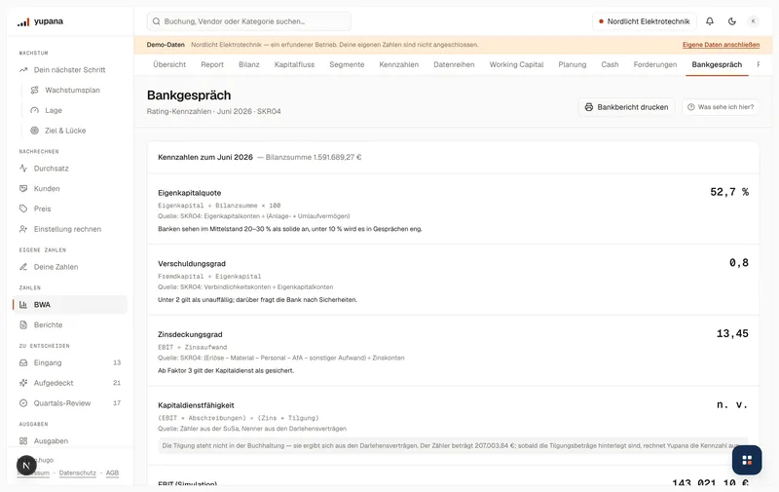Switch to the Kapitalfluss tab
The height and width of the screenshot is (492, 779).
(295, 64)
